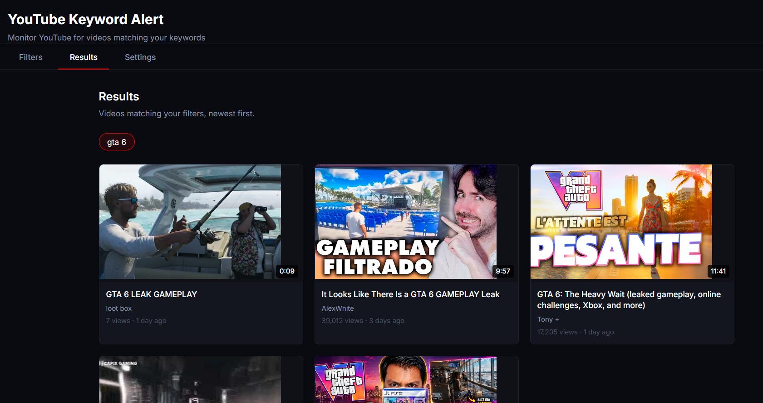Viewport: 763px width, 403px height.
Task: Click the 11:41 duration badge
Action: [719, 271]
